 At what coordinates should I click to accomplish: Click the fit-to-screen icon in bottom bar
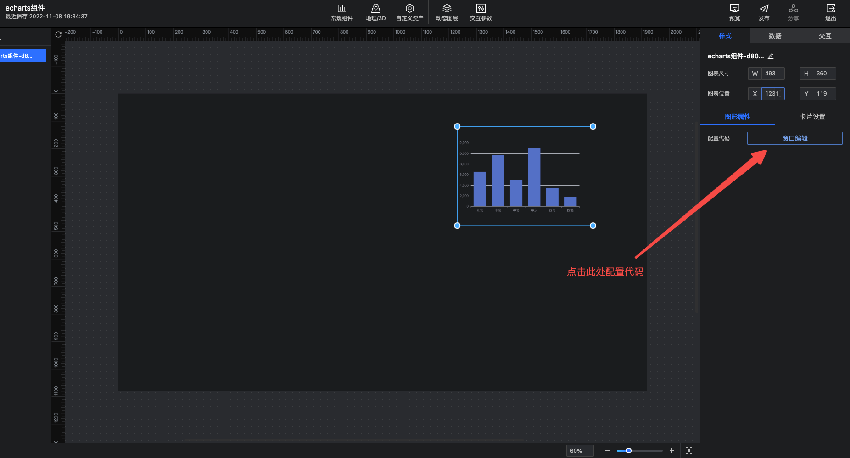tap(688, 451)
